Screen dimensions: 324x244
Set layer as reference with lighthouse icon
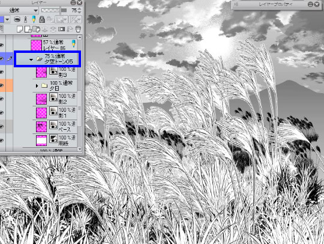tap(26, 19)
